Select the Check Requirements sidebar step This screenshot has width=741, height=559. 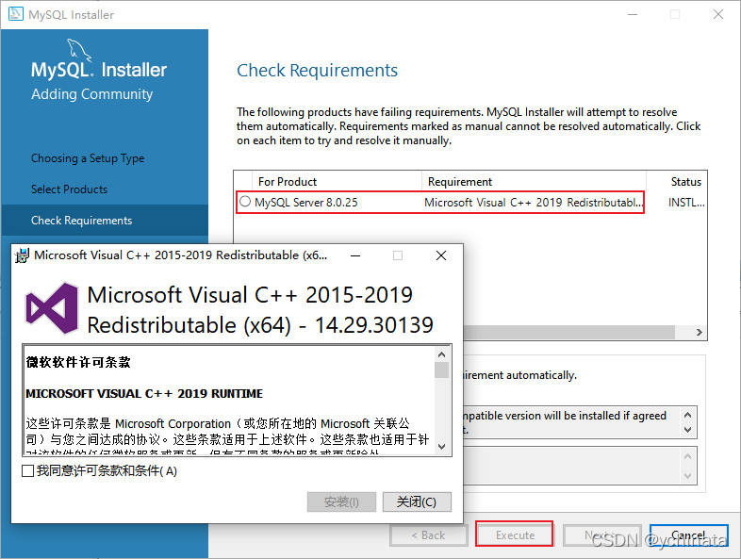pyautogui.click(x=105, y=221)
